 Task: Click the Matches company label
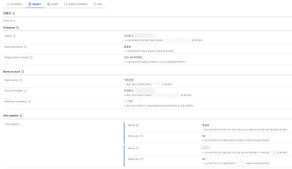pos(16,102)
